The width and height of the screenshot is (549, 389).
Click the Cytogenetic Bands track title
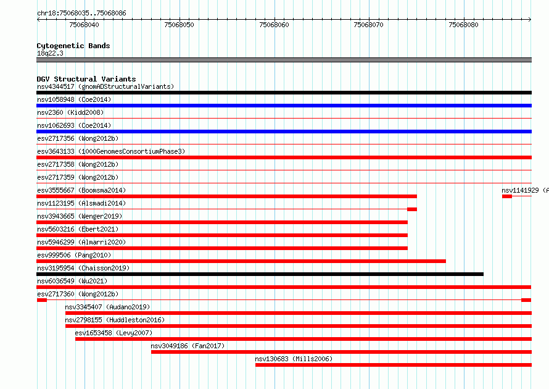point(73,46)
